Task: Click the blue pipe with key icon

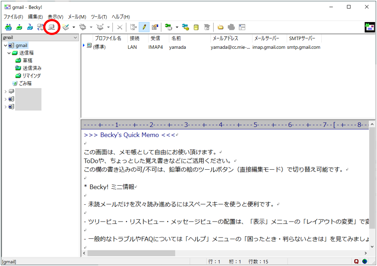Action: pyautogui.click(x=185, y=27)
